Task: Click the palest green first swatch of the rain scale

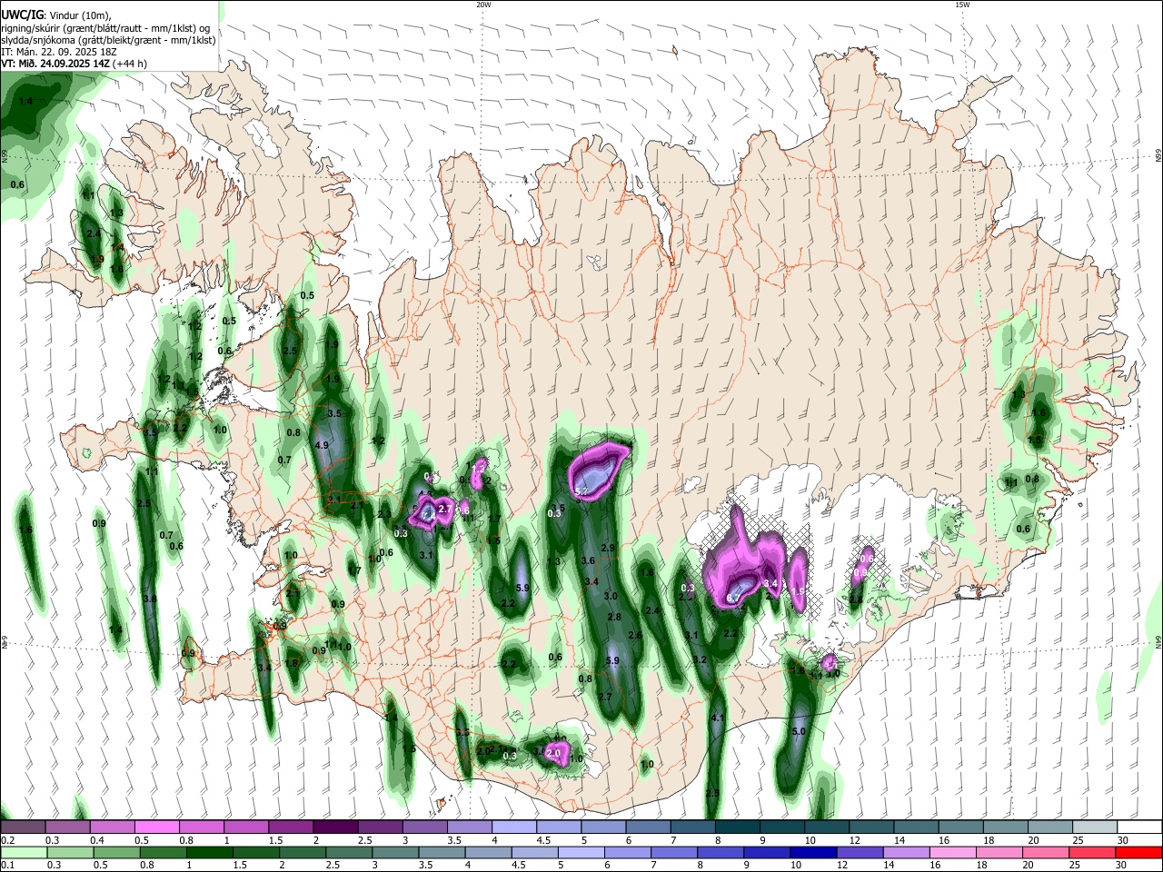Action: (24, 852)
